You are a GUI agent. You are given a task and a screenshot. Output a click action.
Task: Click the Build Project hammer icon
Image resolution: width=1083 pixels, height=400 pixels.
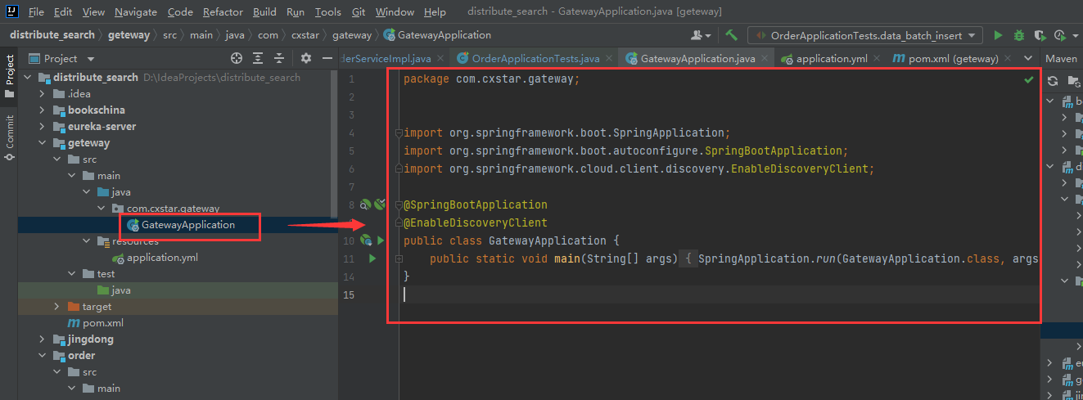tap(732, 35)
